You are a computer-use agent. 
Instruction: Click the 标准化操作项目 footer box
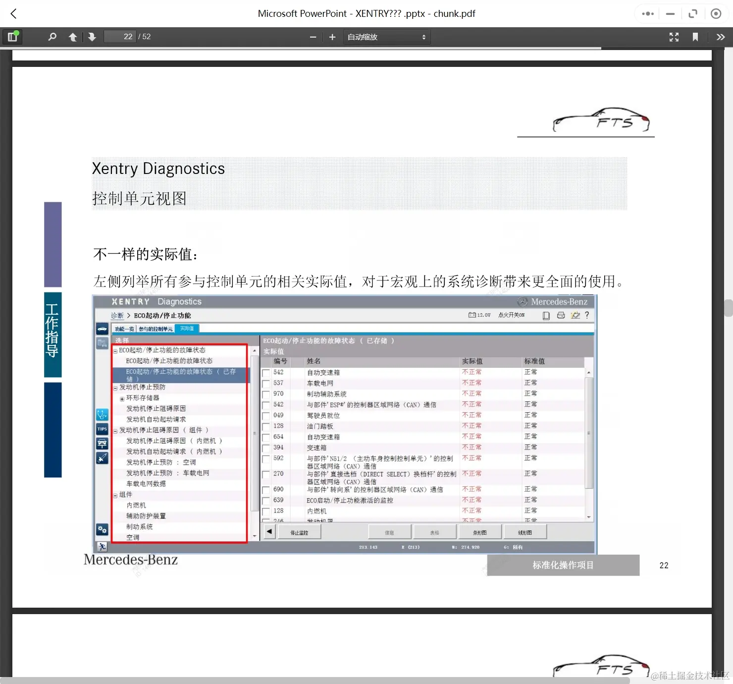click(563, 565)
